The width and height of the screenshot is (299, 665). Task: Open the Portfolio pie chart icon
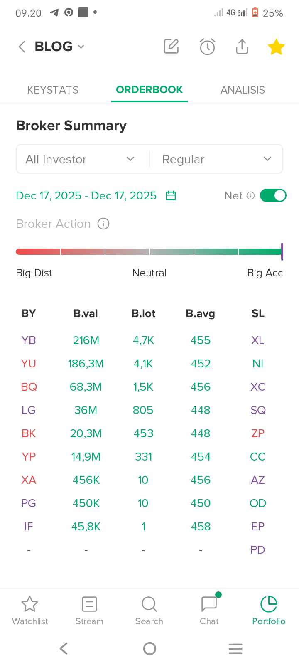click(x=269, y=605)
